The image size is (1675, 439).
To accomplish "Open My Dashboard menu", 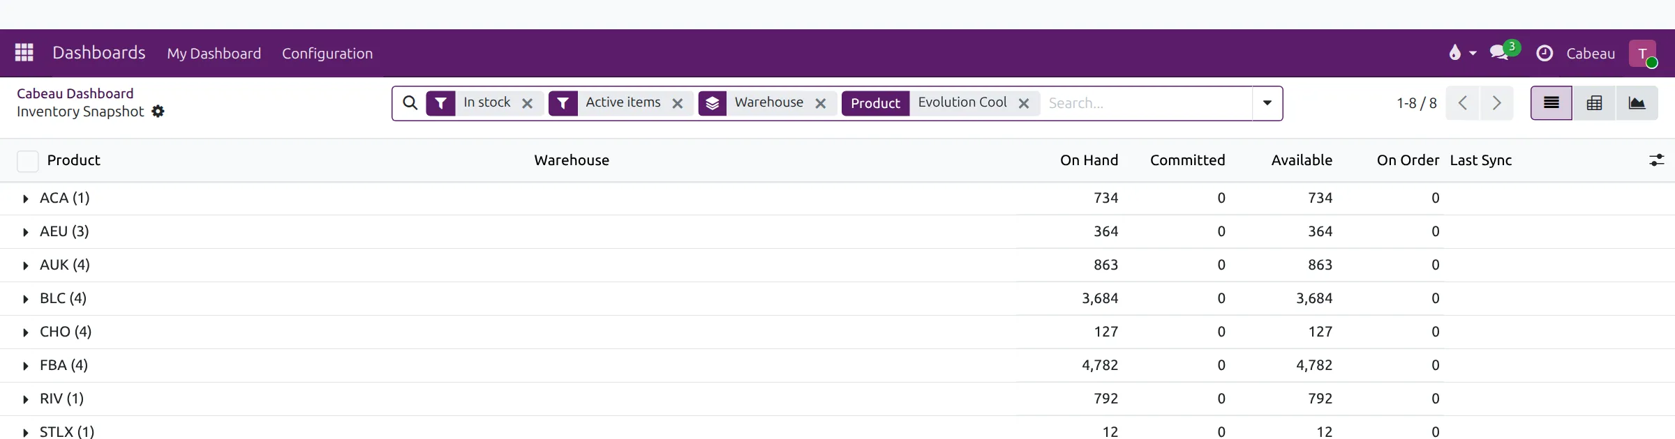I will [x=214, y=54].
